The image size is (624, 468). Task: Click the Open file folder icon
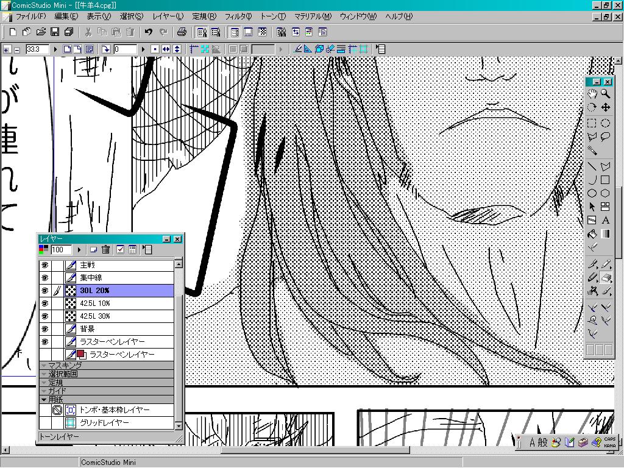point(41,32)
